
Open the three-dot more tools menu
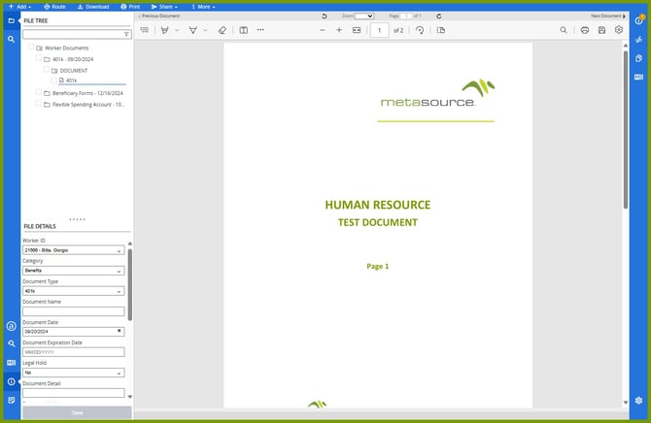click(260, 30)
